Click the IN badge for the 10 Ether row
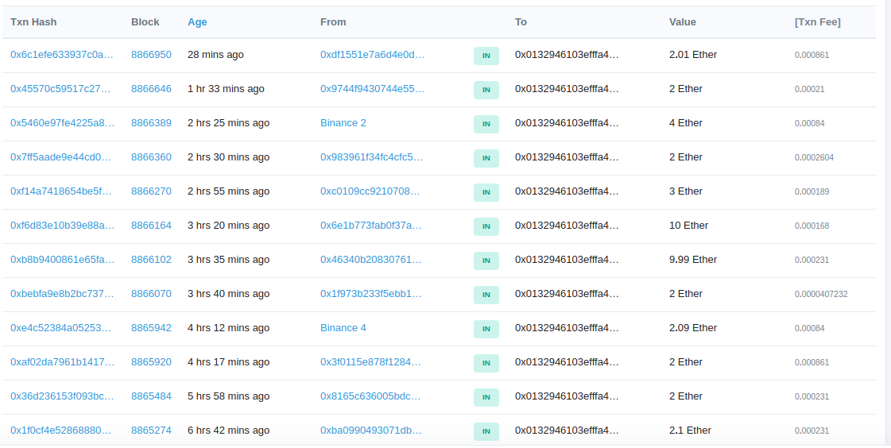The image size is (891, 448). [486, 226]
